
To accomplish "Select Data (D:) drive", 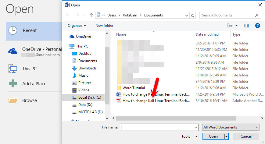I will pos(82,105).
